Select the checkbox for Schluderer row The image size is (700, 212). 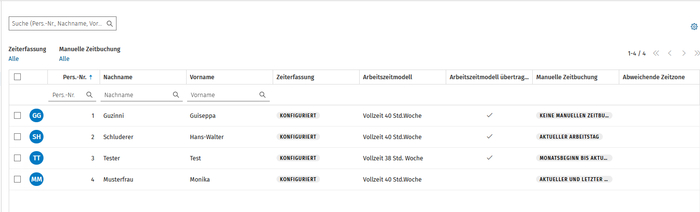[17, 137]
